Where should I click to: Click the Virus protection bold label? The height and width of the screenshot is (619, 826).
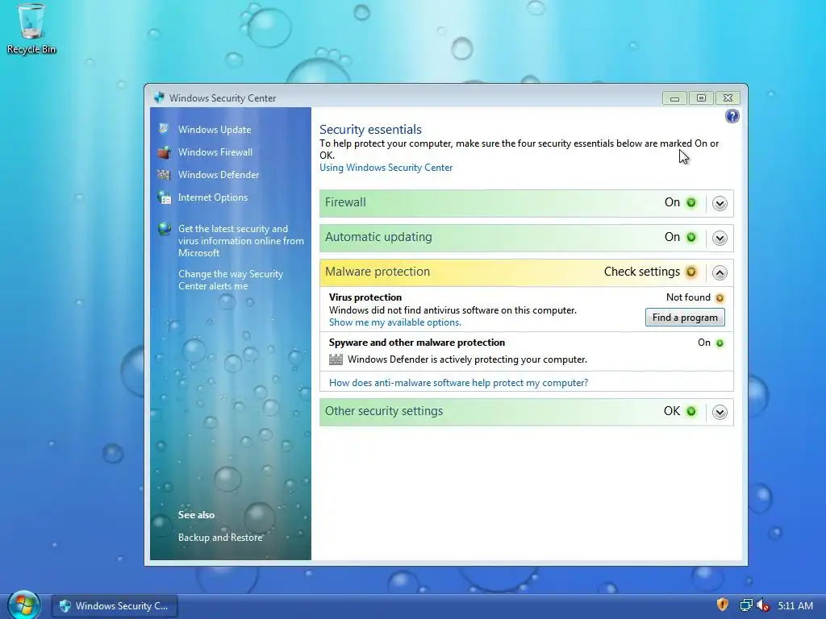click(x=365, y=297)
